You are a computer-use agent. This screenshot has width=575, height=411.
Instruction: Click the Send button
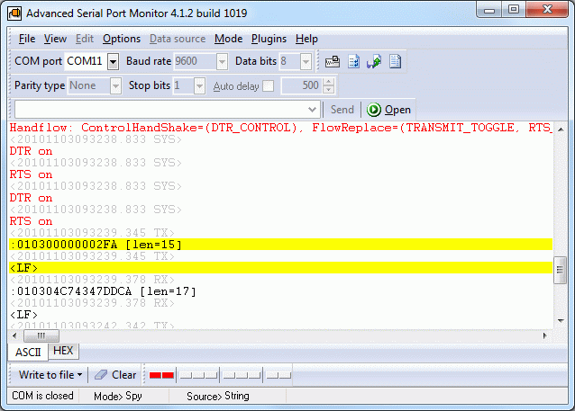(342, 110)
